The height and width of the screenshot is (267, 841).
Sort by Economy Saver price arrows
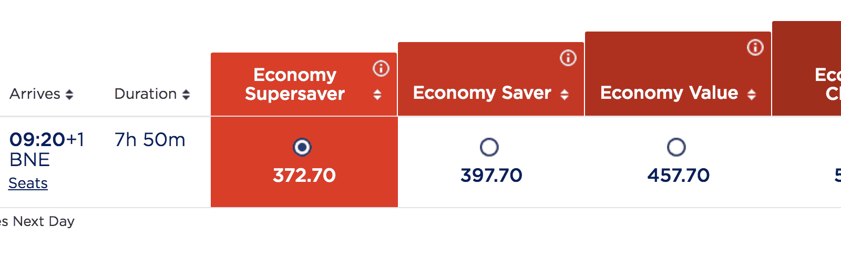[x=565, y=95]
